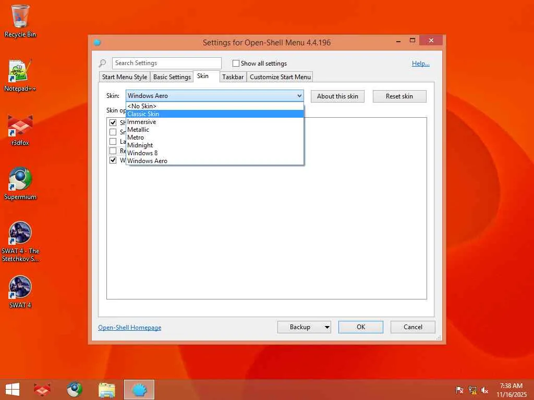Open the Windows Start button on taskbar
Screen dimensions: 534x400
[13, 390]
